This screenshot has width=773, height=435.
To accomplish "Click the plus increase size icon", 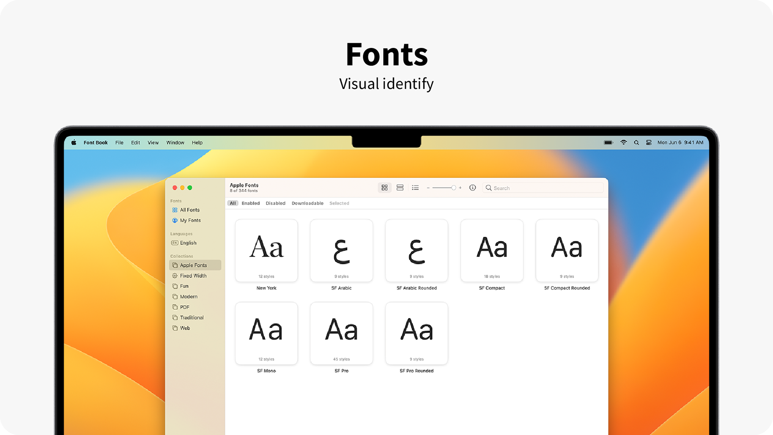I will coord(460,188).
